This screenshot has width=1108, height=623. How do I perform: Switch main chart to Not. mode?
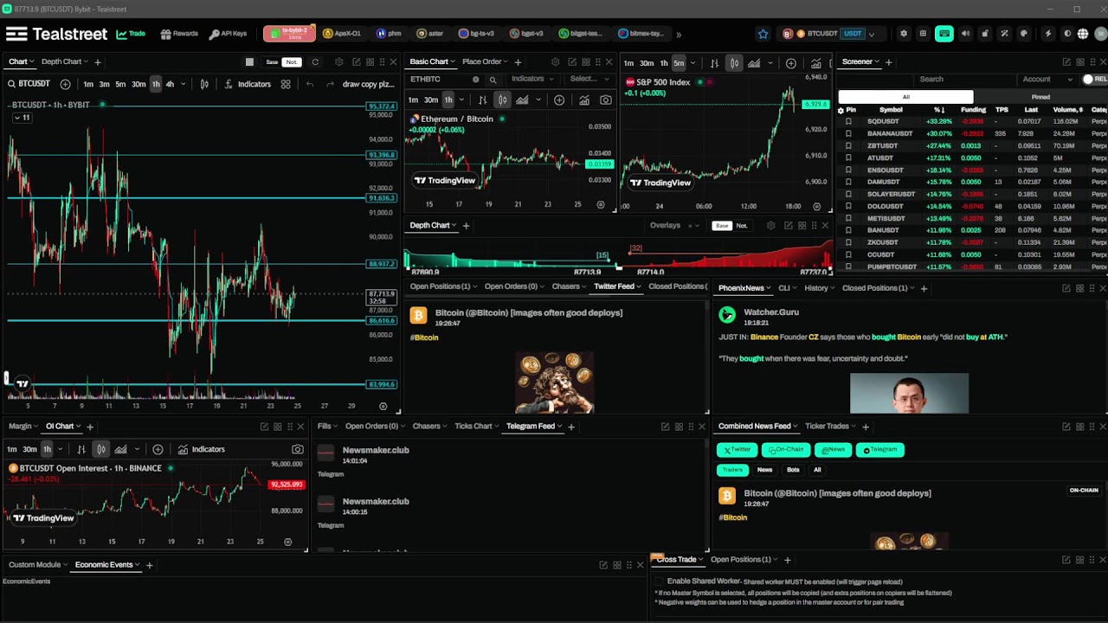[292, 62]
